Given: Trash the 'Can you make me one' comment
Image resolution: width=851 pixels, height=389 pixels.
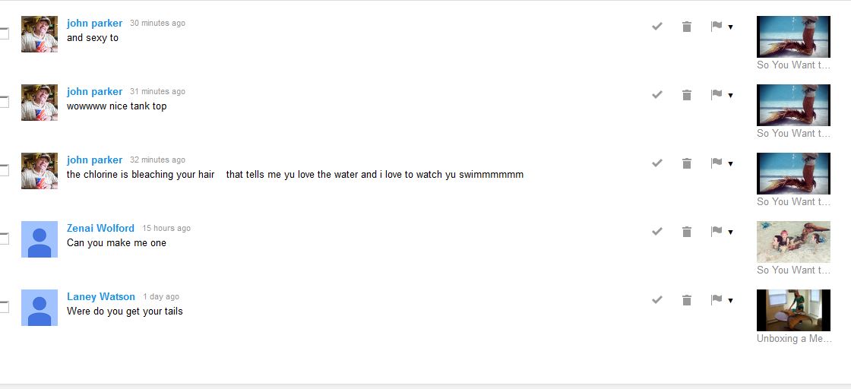Looking at the screenshot, I should [687, 232].
